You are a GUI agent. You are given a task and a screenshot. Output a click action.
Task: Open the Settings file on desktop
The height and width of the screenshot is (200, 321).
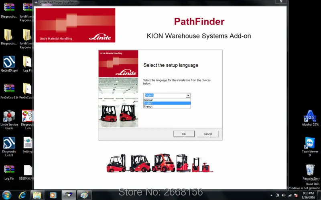[27, 145]
